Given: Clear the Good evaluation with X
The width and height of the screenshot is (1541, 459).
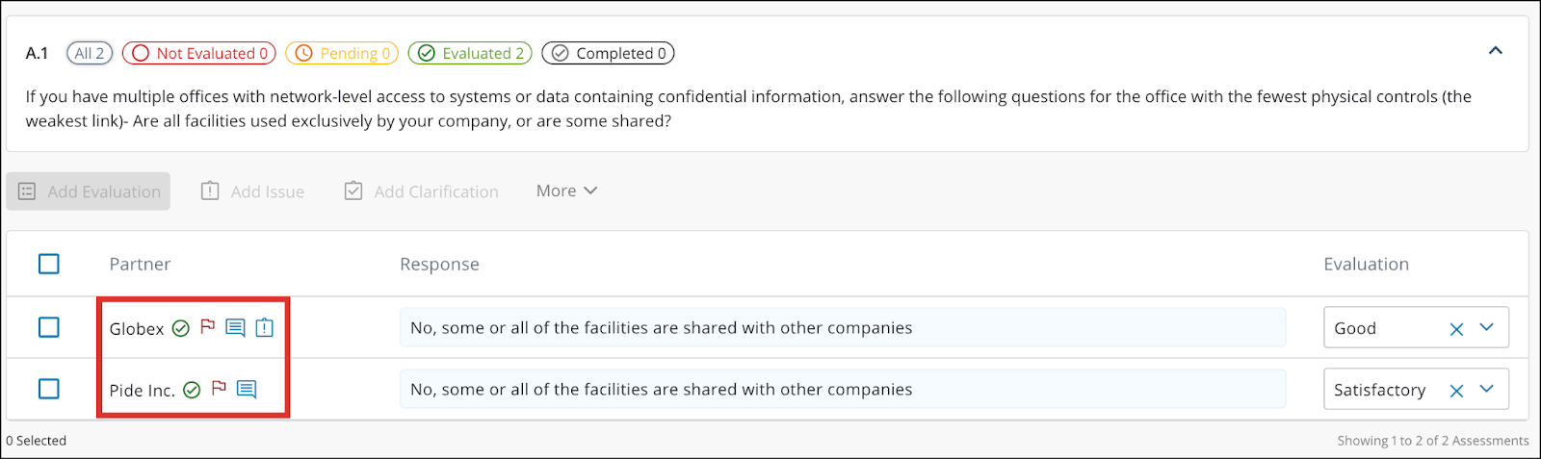Looking at the screenshot, I should 1456,329.
